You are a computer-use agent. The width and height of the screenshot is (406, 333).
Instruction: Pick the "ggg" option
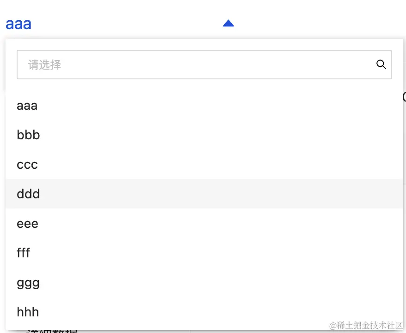tap(28, 283)
